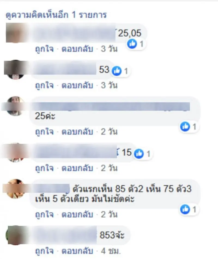This screenshot has width=218, height=259.
Task: Open the 3 วัน timestamp under 53 comment
Action: pyautogui.click(x=109, y=85)
